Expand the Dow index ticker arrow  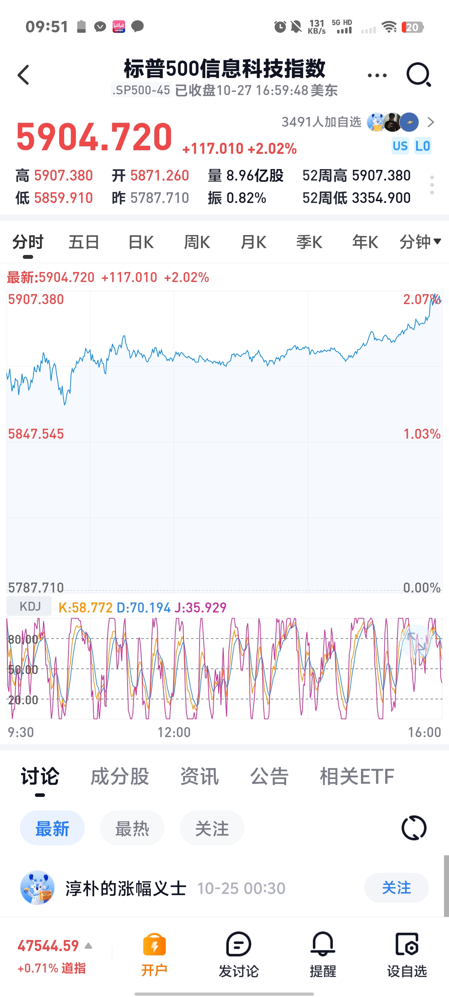coord(88,946)
